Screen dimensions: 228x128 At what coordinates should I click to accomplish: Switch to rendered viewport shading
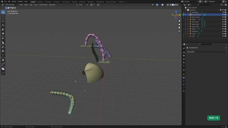[x=177, y=5]
